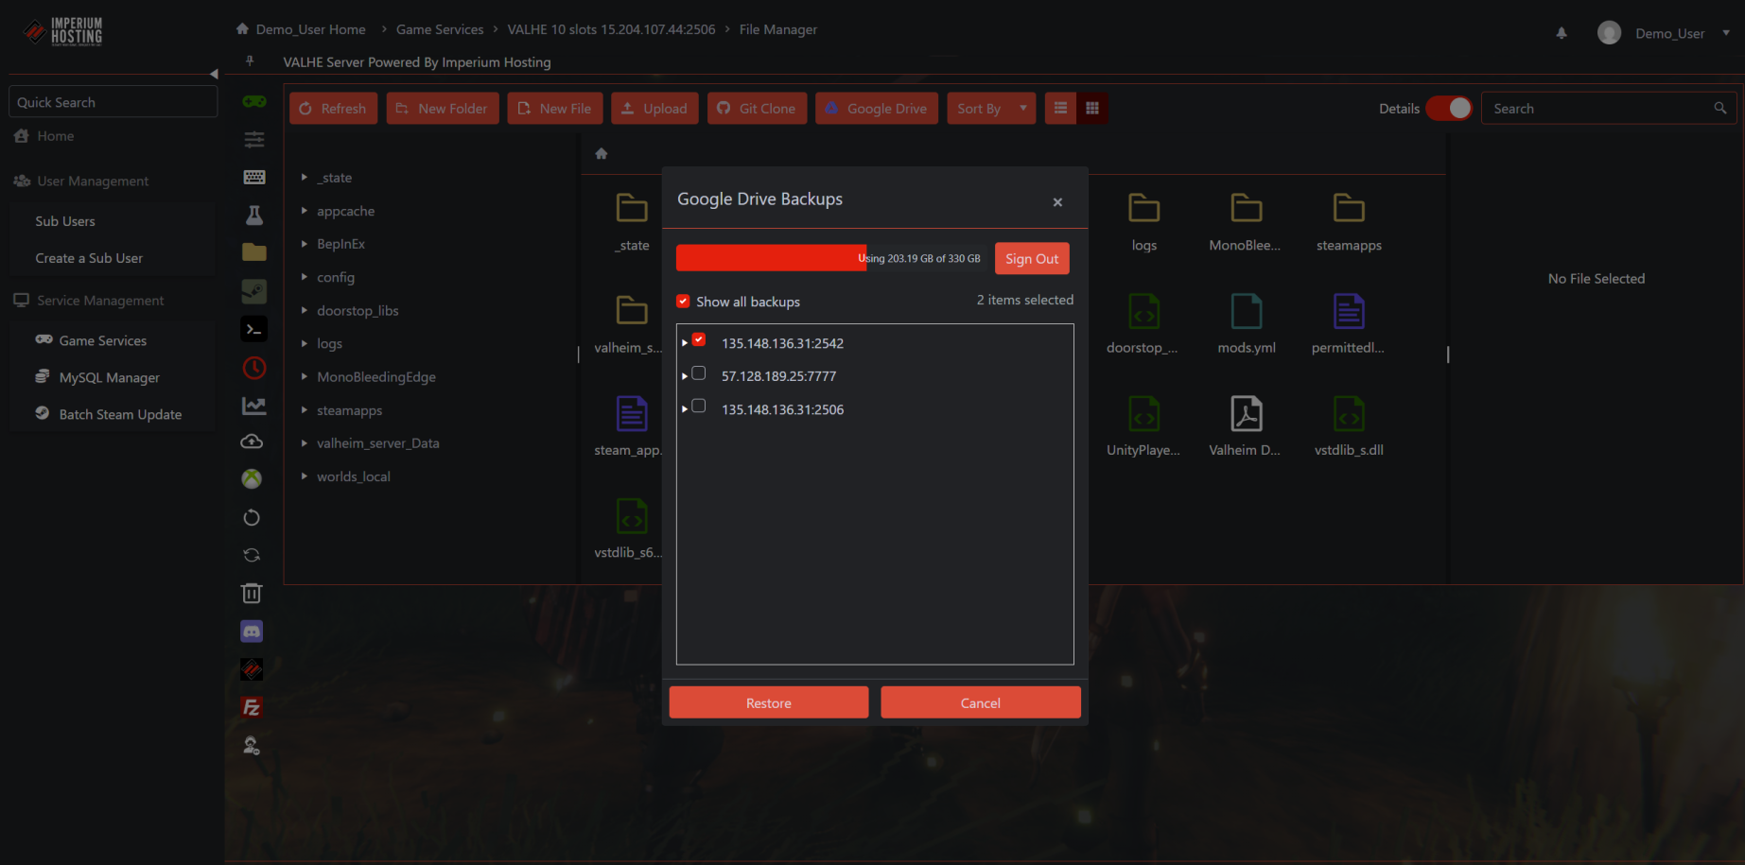Click the Quick Search field
The image size is (1745, 865).
[x=113, y=102]
